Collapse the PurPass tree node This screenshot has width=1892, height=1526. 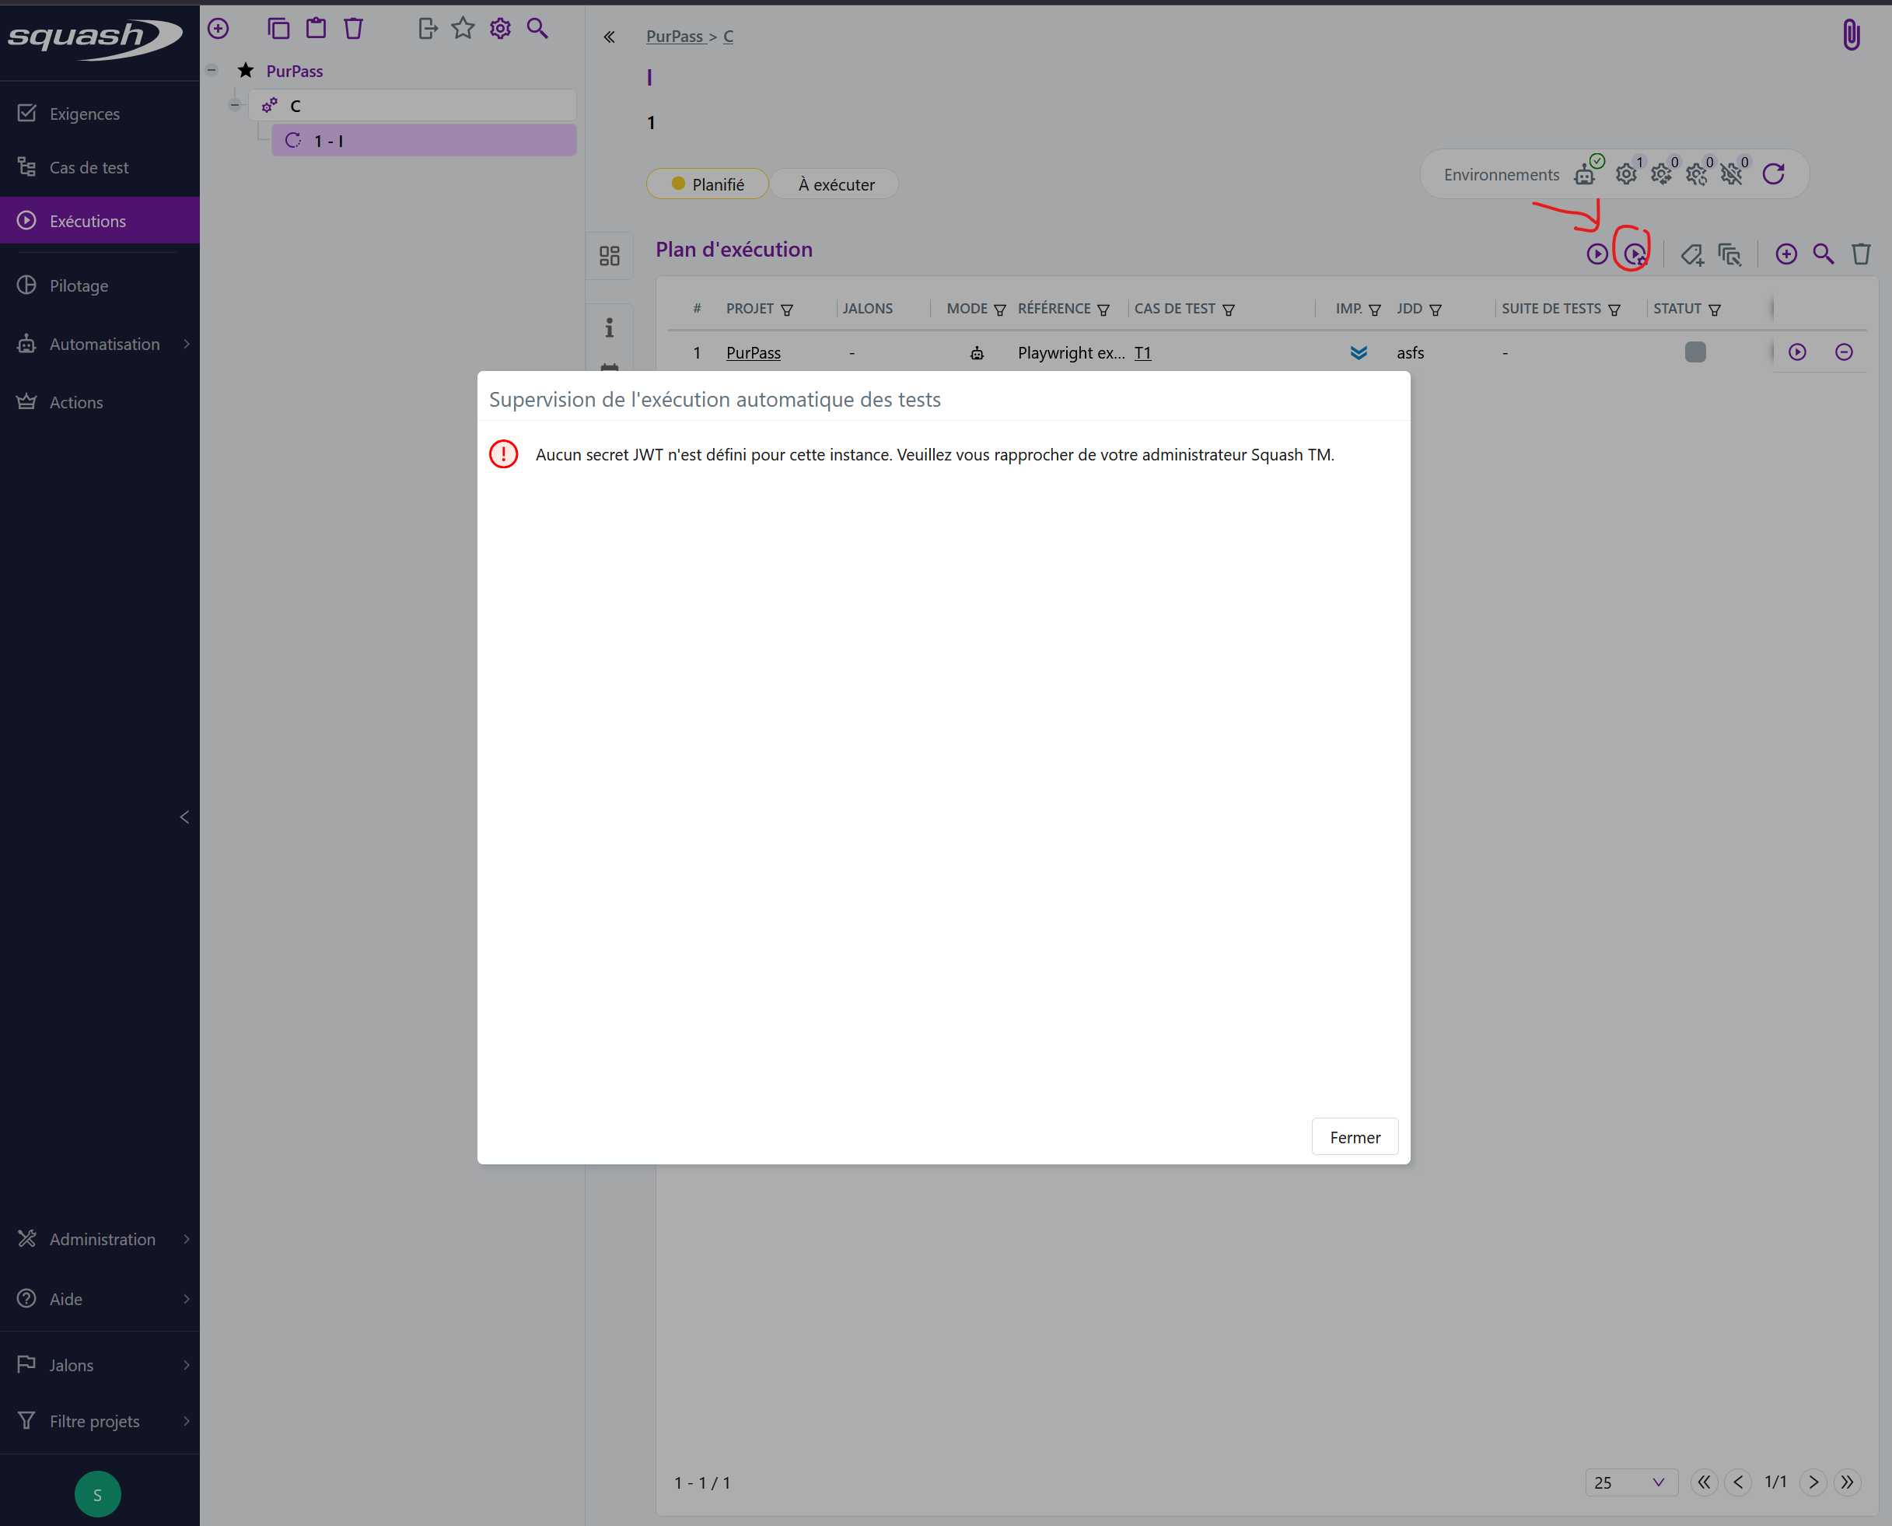coord(212,70)
